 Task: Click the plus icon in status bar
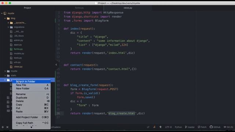pos(3,127)
